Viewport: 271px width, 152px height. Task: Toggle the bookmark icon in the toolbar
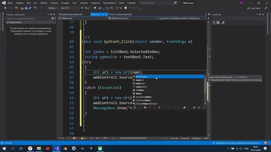tap(126, 8)
